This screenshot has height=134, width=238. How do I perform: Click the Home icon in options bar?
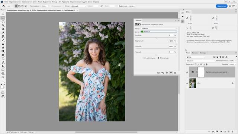click(x=3, y=6)
